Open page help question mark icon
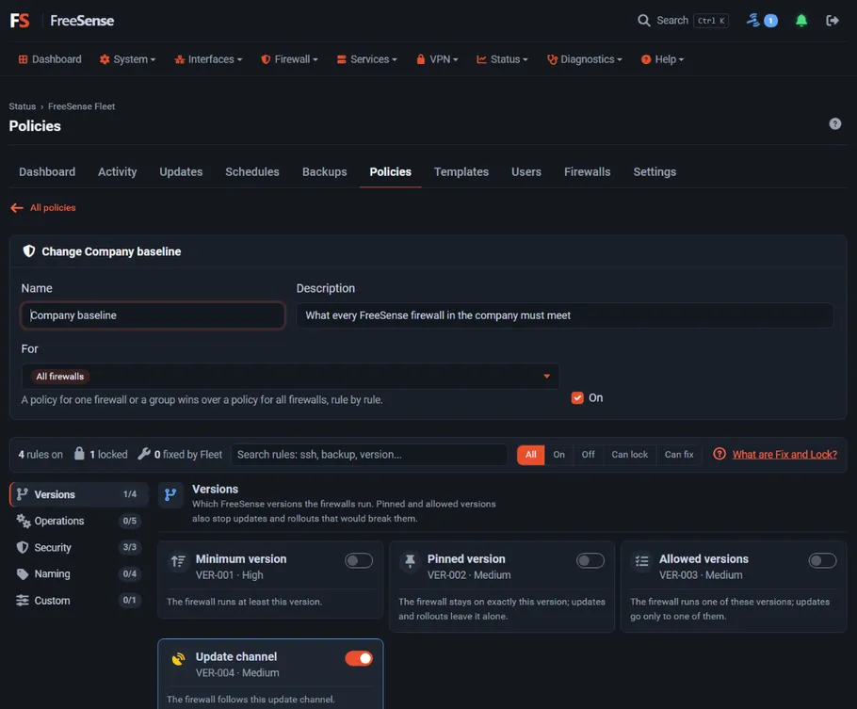This screenshot has width=857, height=709. pyautogui.click(x=834, y=123)
